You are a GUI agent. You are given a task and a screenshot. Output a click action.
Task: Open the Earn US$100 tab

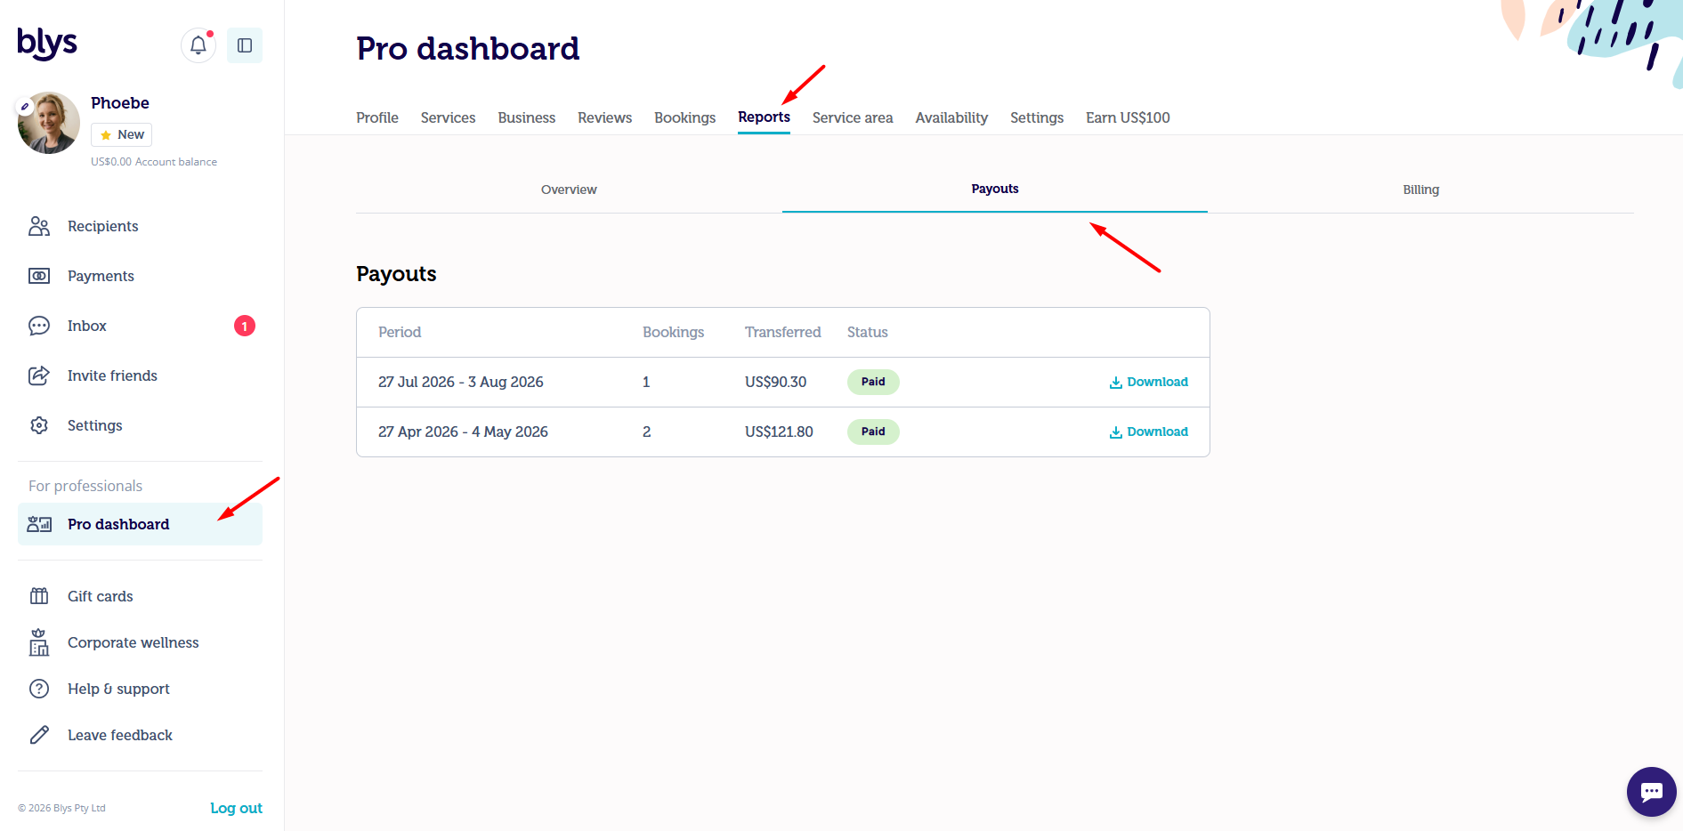coord(1128,117)
